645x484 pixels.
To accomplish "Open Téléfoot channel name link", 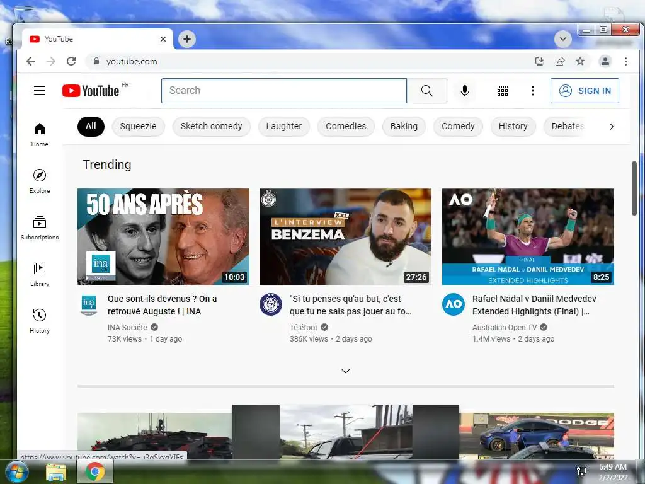I will click(x=304, y=327).
